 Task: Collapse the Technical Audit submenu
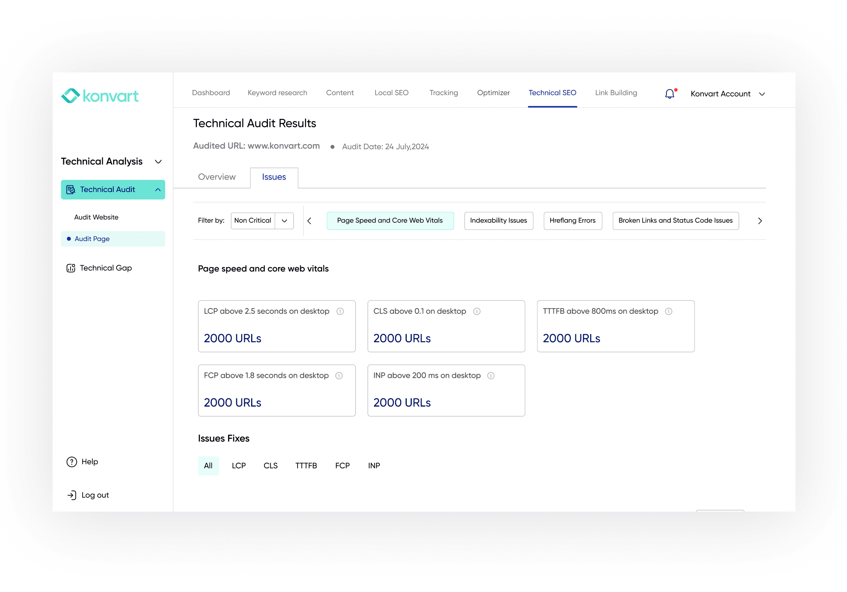pyautogui.click(x=158, y=190)
